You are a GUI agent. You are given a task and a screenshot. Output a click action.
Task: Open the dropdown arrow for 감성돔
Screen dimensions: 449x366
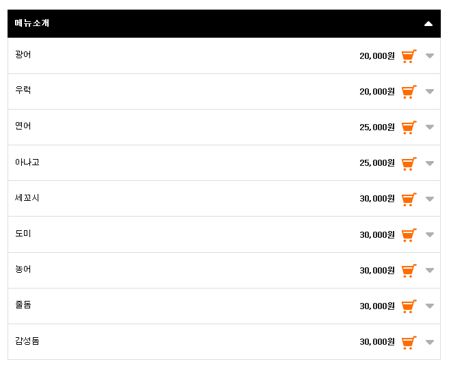(430, 342)
